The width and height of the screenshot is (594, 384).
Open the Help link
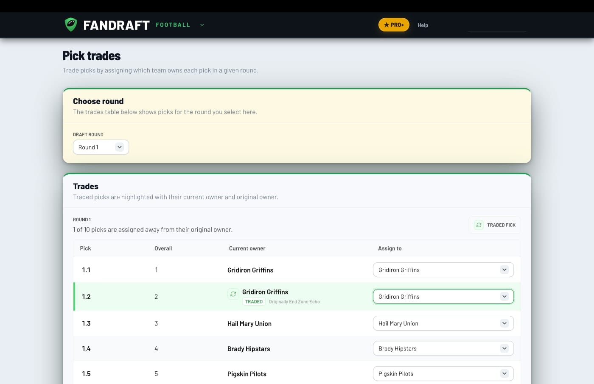coord(423,25)
